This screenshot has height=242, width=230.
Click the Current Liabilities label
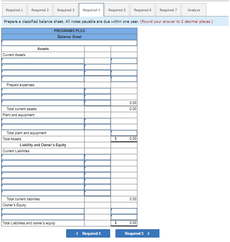(x=16, y=151)
